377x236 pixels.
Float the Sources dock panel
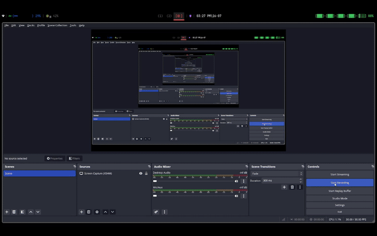[x=149, y=167]
